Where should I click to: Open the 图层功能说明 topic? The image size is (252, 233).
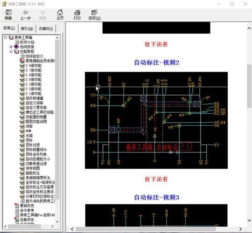(36, 122)
